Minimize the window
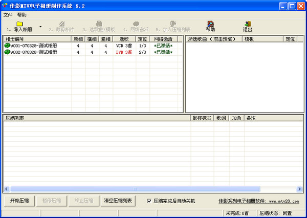Screen dimensions: 307x218 [x=283, y=6]
